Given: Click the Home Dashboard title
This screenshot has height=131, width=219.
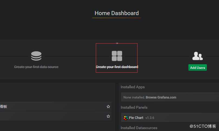Looking at the screenshot, I should 117,13.
